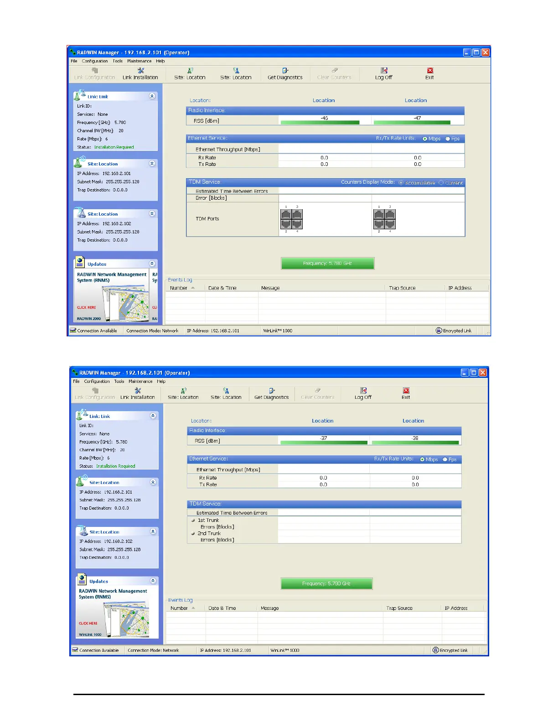Expand 2nd Trunk row in TDM Service
This screenshot has height=722, width=558.
click(x=193, y=533)
